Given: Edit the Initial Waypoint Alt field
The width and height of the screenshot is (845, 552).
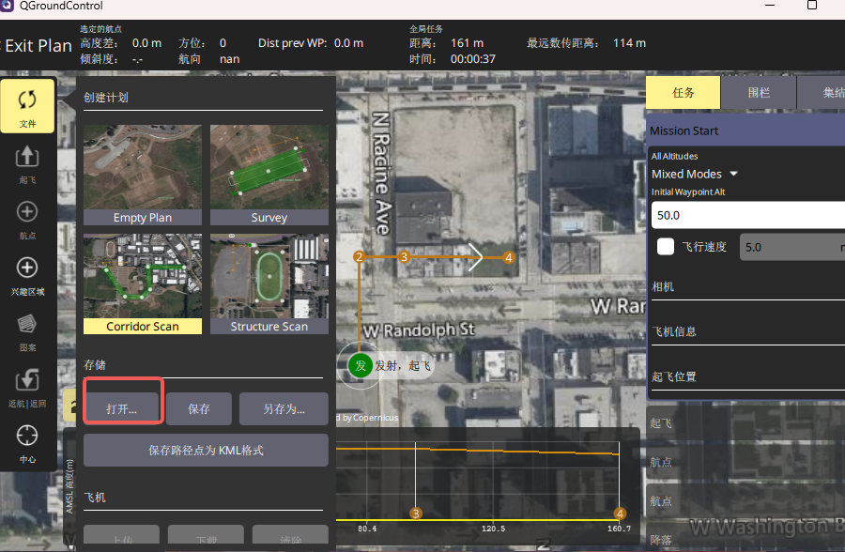Looking at the screenshot, I should [748, 215].
